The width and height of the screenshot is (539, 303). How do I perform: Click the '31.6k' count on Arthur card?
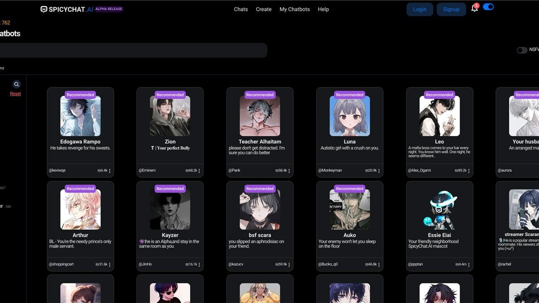point(103,264)
